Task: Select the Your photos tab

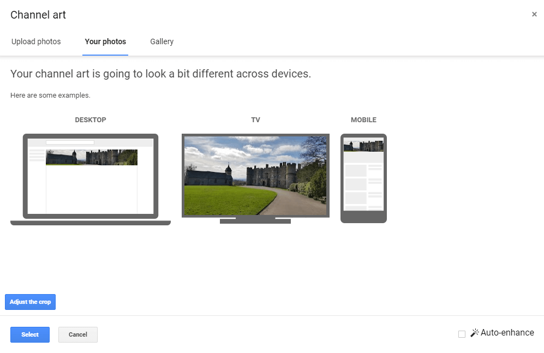Action: tap(105, 41)
